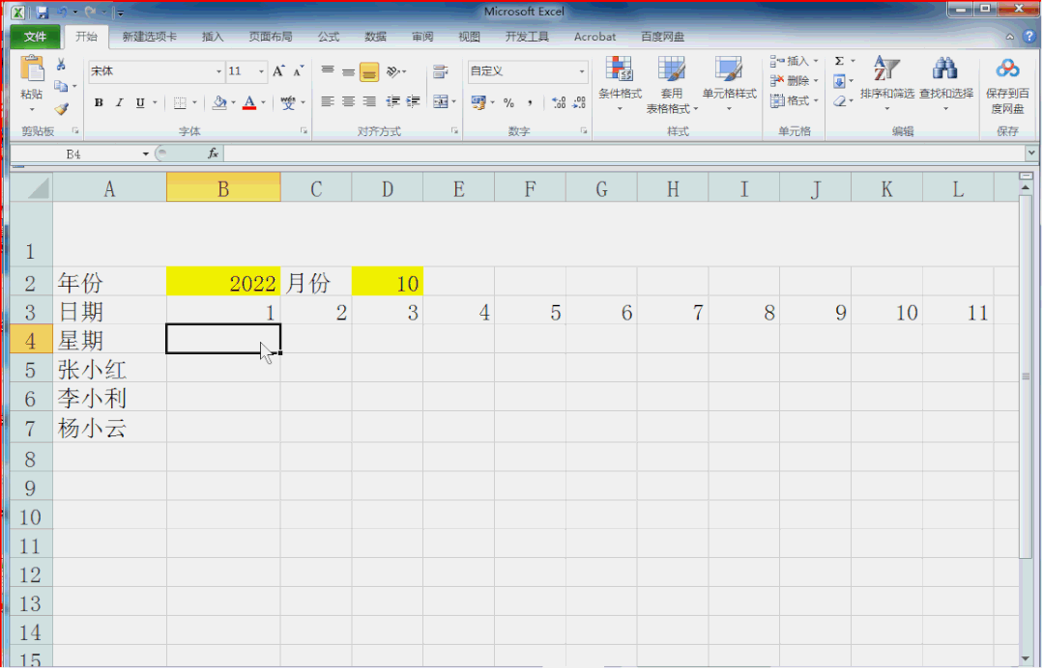Toggle top vertical alignment
This screenshot has height=669, width=1043.
pos(328,71)
